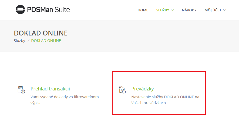The width and height of the screenshot is (239, 127).
Task: Click the green DOKLAD ONLINE breadcrumb
Action: click(x=46, y=41)
